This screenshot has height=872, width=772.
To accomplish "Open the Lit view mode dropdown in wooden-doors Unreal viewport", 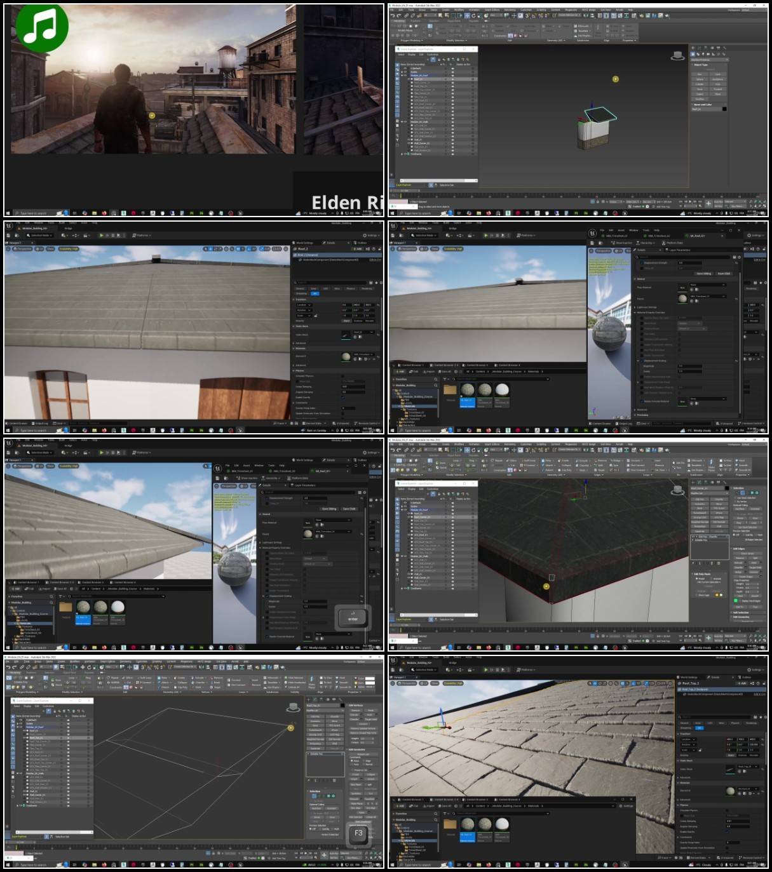I will pyautogui.click(x=40, y=249).
